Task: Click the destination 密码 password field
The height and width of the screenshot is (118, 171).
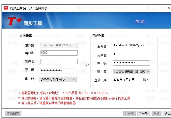Action: (132, 63)
